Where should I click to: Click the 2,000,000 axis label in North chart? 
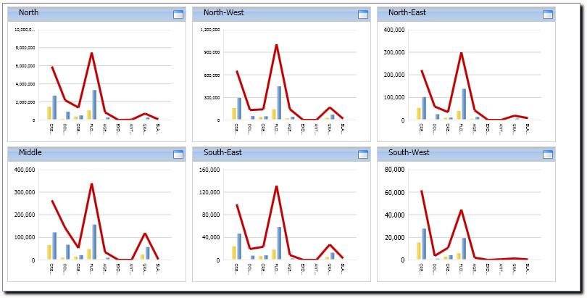pos(26,102)
